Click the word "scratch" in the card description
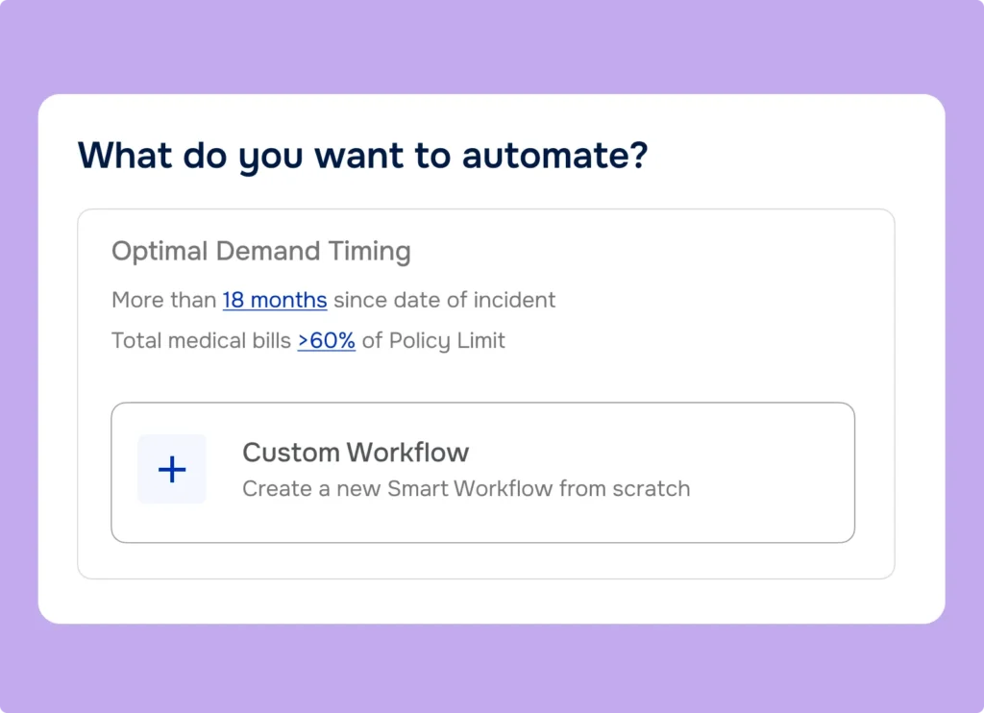 click(652, 488)
